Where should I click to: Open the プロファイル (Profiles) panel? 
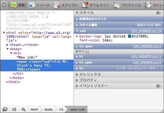[x=127, y=5]
